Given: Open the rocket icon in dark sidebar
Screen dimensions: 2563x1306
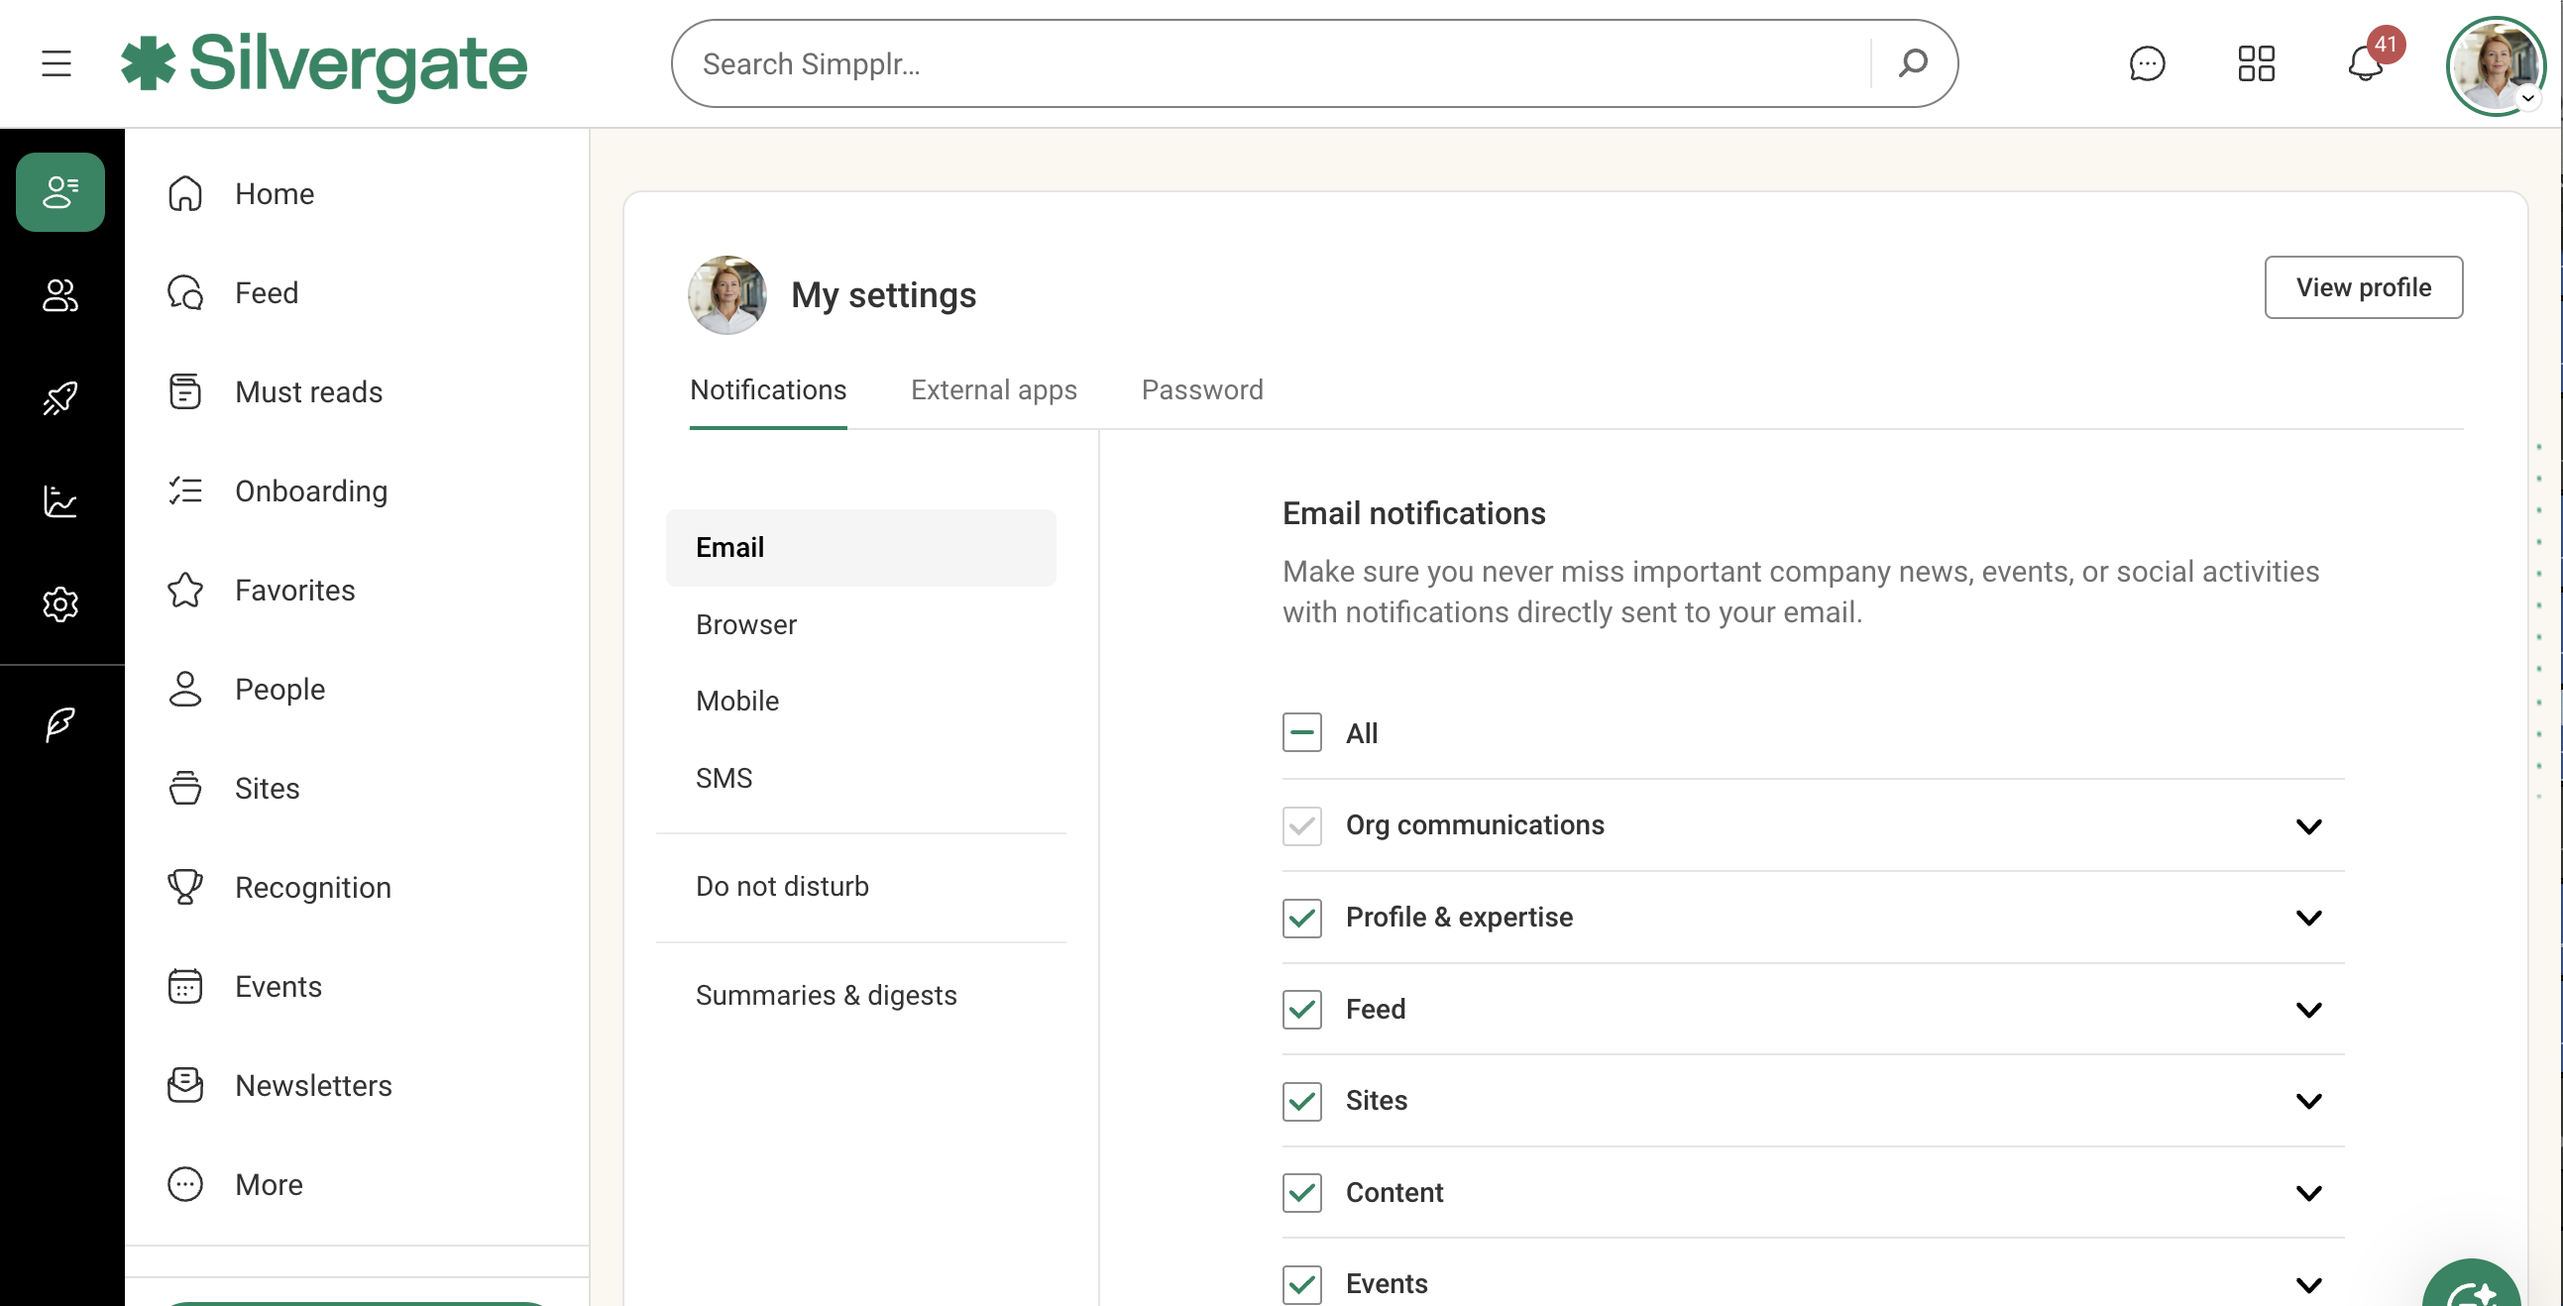Looking at the screenshot, I should click(x=59, y=398).
